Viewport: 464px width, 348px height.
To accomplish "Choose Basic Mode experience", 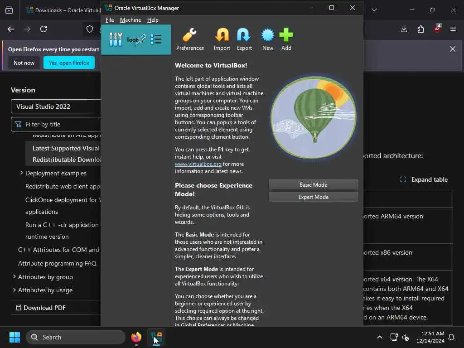I will [x=314, y=185].
